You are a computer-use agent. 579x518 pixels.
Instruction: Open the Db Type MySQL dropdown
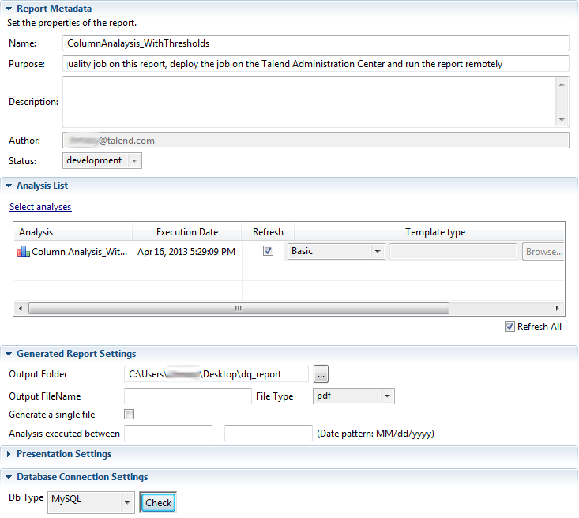pyautogui.click(x=126, y=502)
